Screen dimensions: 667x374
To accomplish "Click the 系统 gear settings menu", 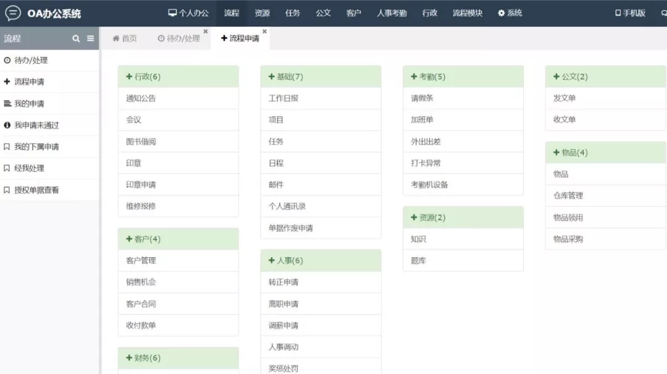I will 510,13.
